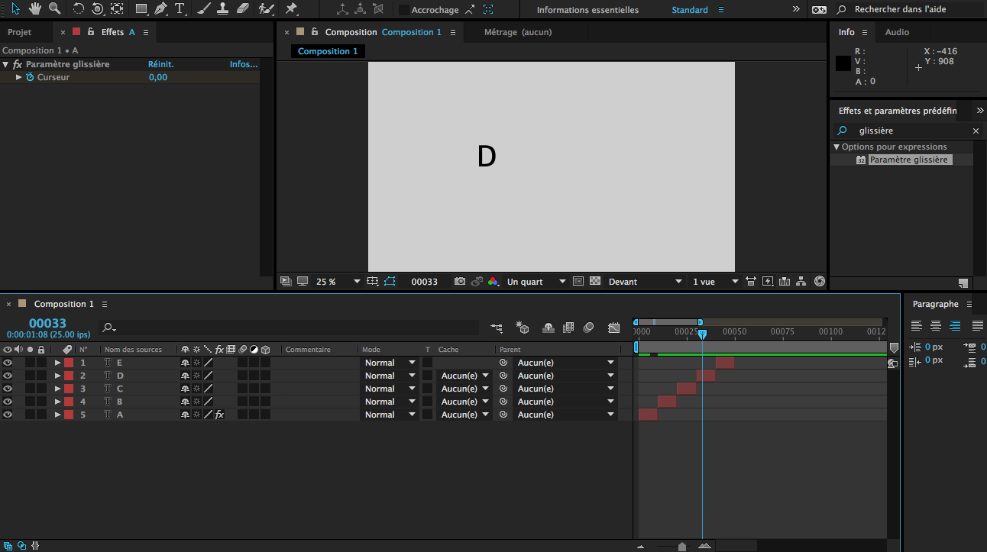Switch to the Audio tab
Screen dimensions: 987x552
click(897, 32)
